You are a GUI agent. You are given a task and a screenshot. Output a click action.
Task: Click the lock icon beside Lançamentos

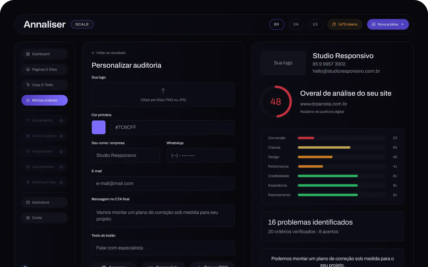pyautogui.click(x=61, y=167)
